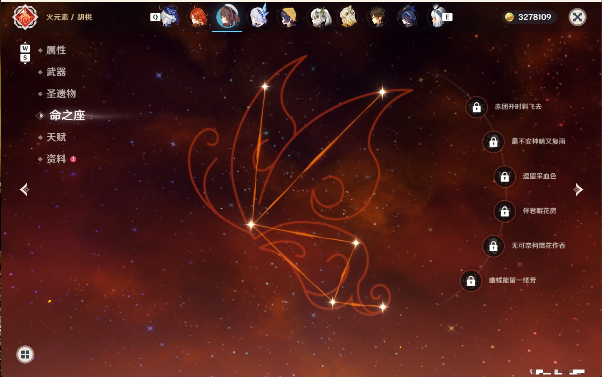
Task: Select the locked 无可奈何燃花作香 constellation
Action: point(493,246)
